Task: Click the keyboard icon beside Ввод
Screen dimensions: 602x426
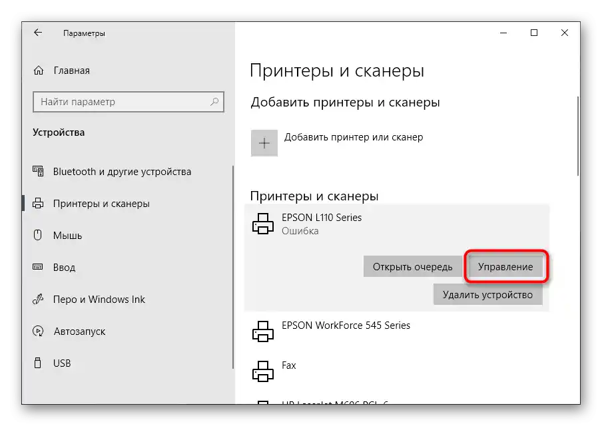Action: click(x=37, y=267)
